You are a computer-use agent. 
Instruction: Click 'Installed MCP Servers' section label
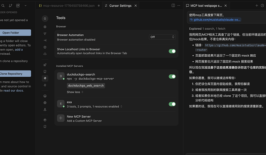(69, 66)
